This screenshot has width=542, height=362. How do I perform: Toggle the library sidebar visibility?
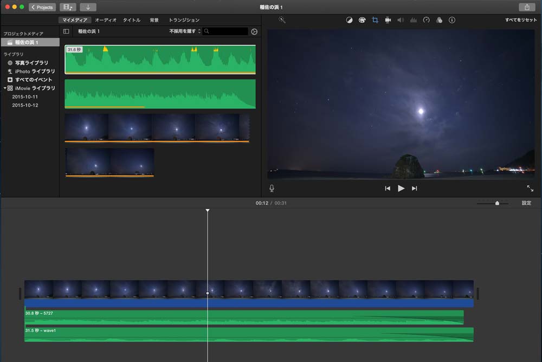click(x=66, y=31)
